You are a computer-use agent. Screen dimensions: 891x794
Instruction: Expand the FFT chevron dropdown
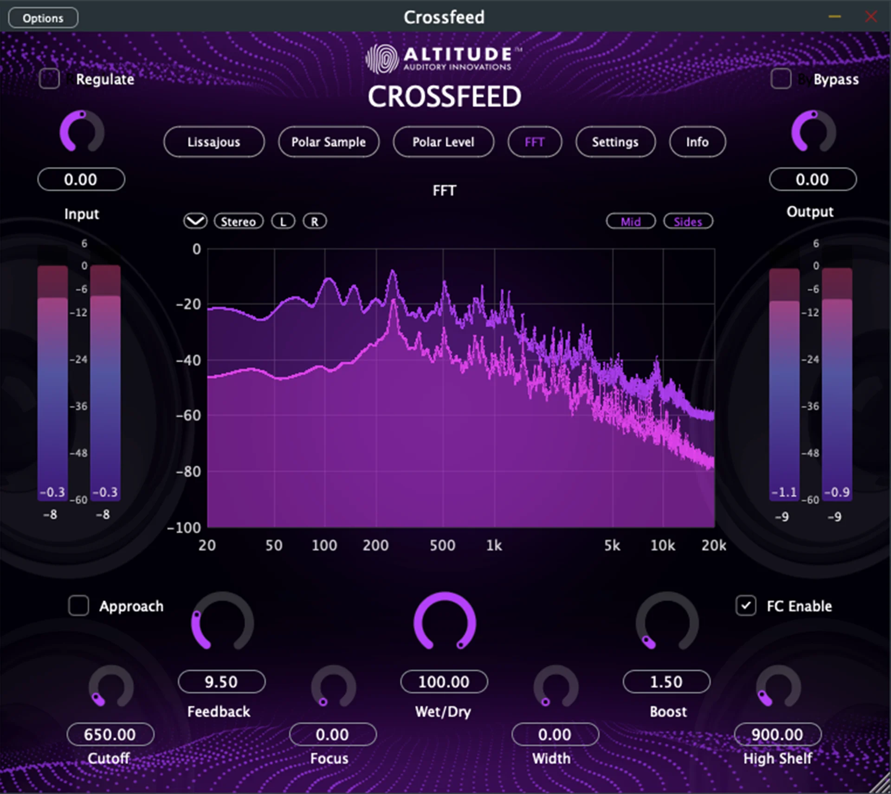click(x=195, y=221)
